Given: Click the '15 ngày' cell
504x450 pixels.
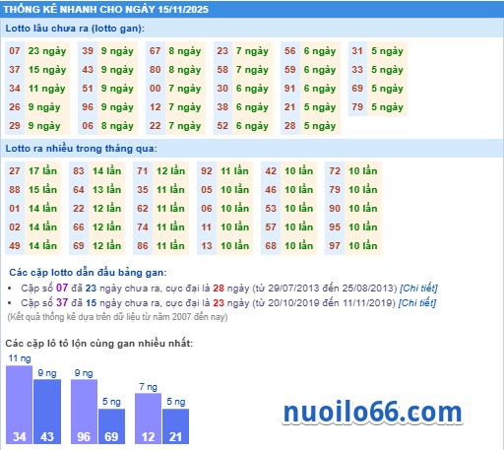Looking at the screenshot, I should click(x=47, y=70).
